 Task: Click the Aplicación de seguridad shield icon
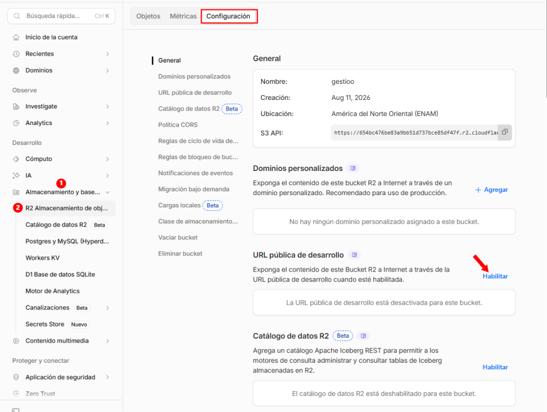16,377
